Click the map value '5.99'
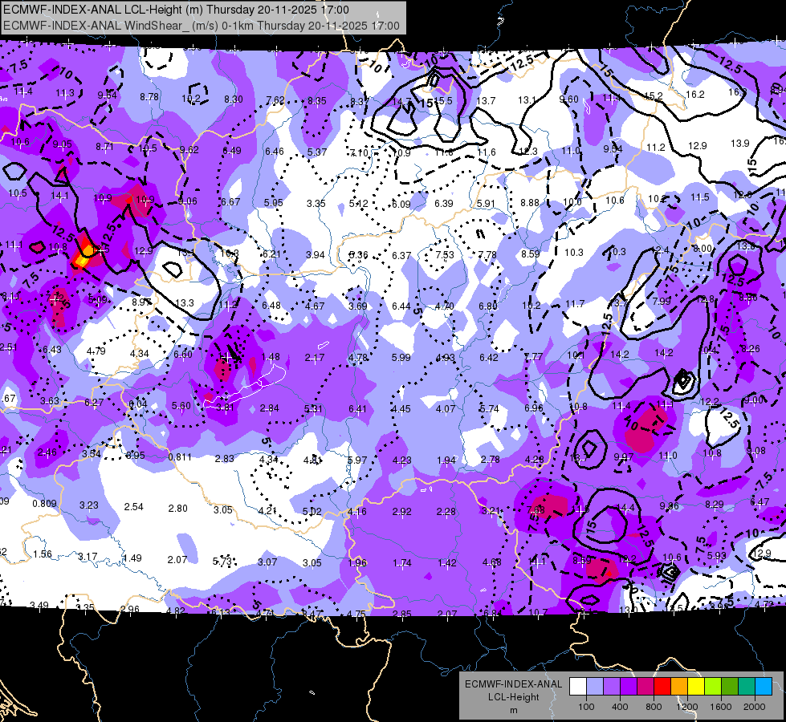The height and width of the screenshot is (722, 786). pos(401,357)
